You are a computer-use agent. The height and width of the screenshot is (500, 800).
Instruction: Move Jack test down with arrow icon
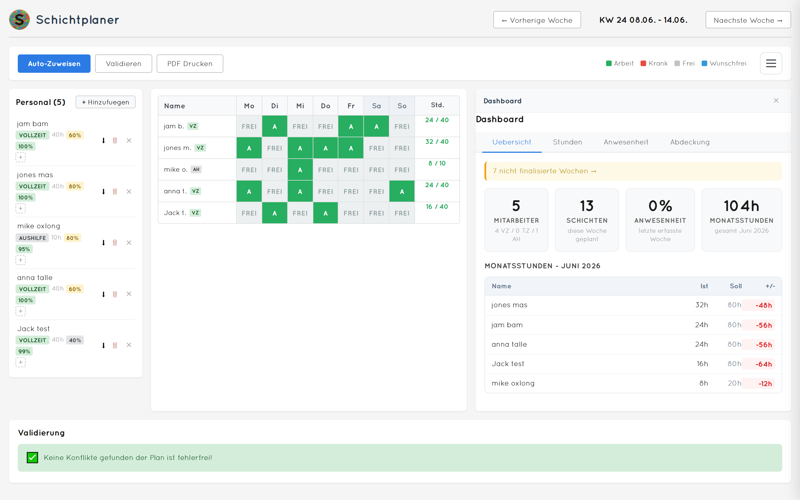coord(103,345)
